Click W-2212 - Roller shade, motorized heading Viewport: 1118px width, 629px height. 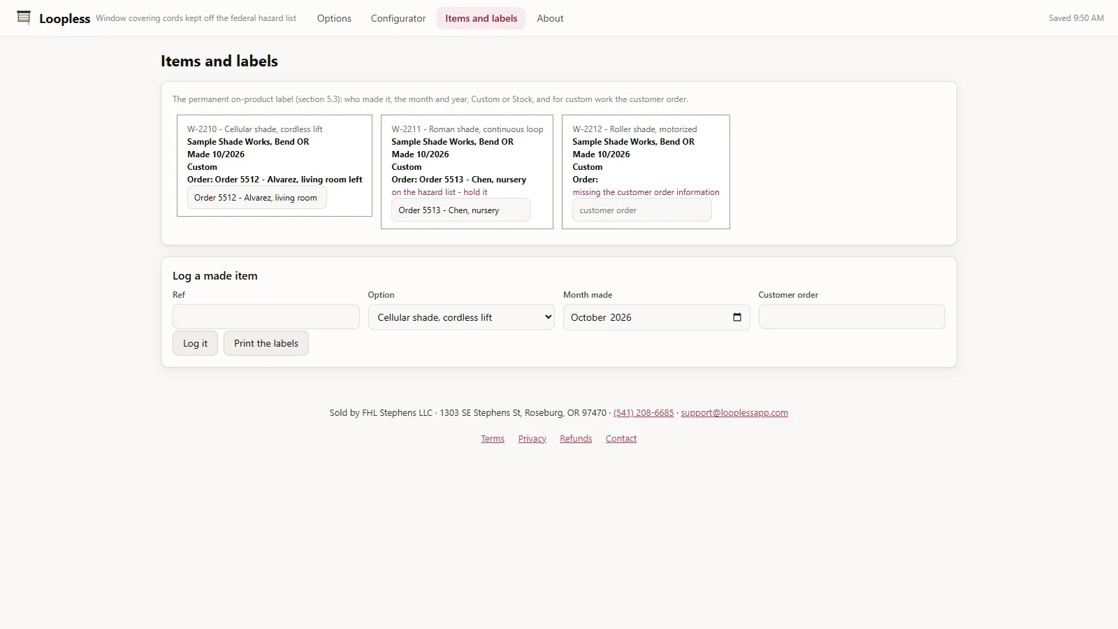click(x=634, y=129)
